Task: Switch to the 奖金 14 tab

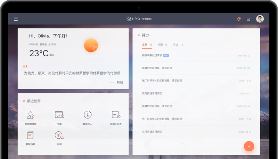Action: click(178, 45)
